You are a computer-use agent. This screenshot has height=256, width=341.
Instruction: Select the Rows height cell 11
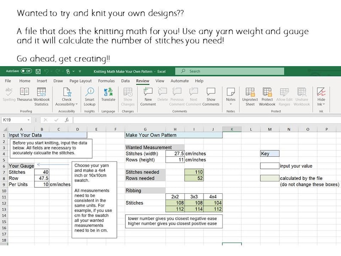click(175, 160)
